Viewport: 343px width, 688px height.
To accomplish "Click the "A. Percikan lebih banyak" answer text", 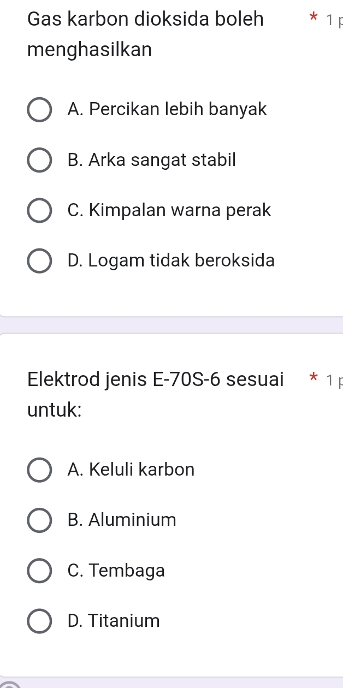I will (x=167, y=110).
